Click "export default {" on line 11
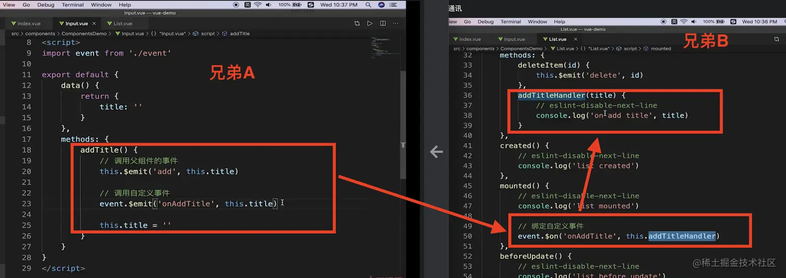The height and width of the screenshot is (278, 786). click(x=80, y=75)
